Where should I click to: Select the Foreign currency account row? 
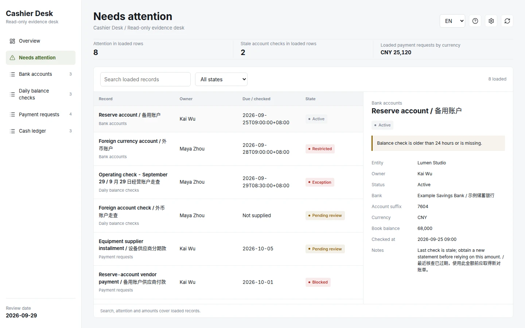228,149
